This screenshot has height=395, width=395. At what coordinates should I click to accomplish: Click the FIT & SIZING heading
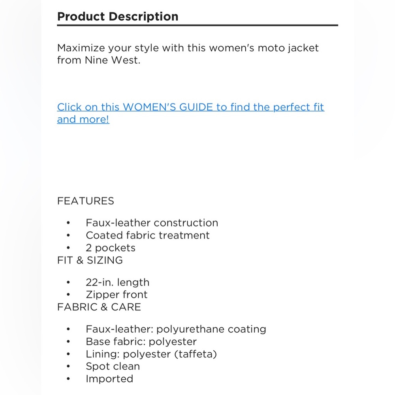click(90, 260)
